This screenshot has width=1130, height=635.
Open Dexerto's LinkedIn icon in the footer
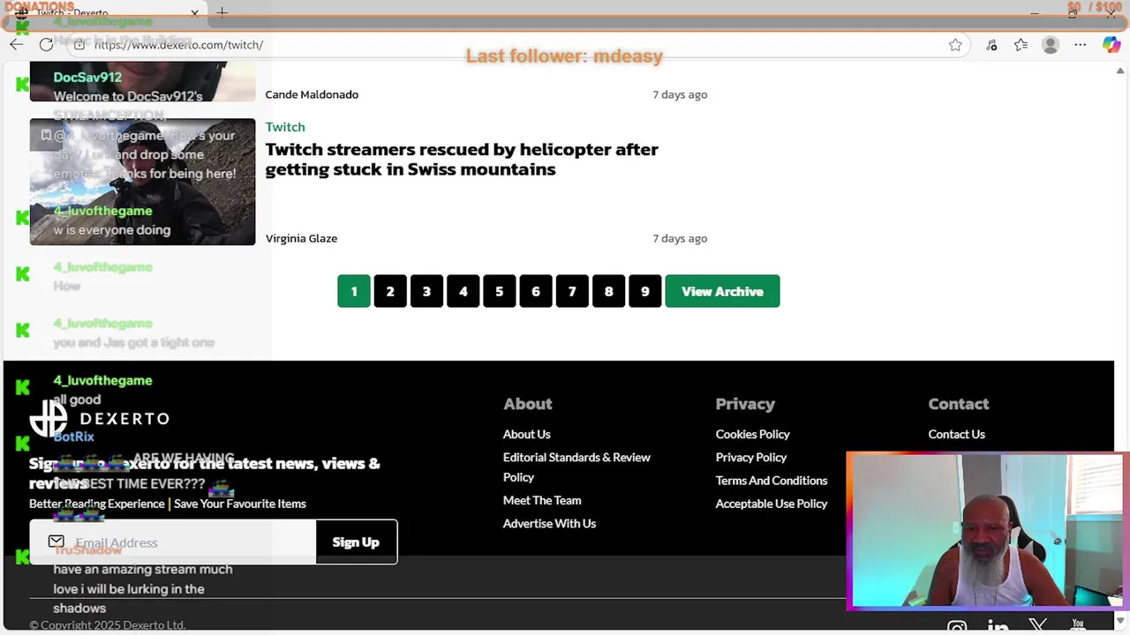(998, 627)
